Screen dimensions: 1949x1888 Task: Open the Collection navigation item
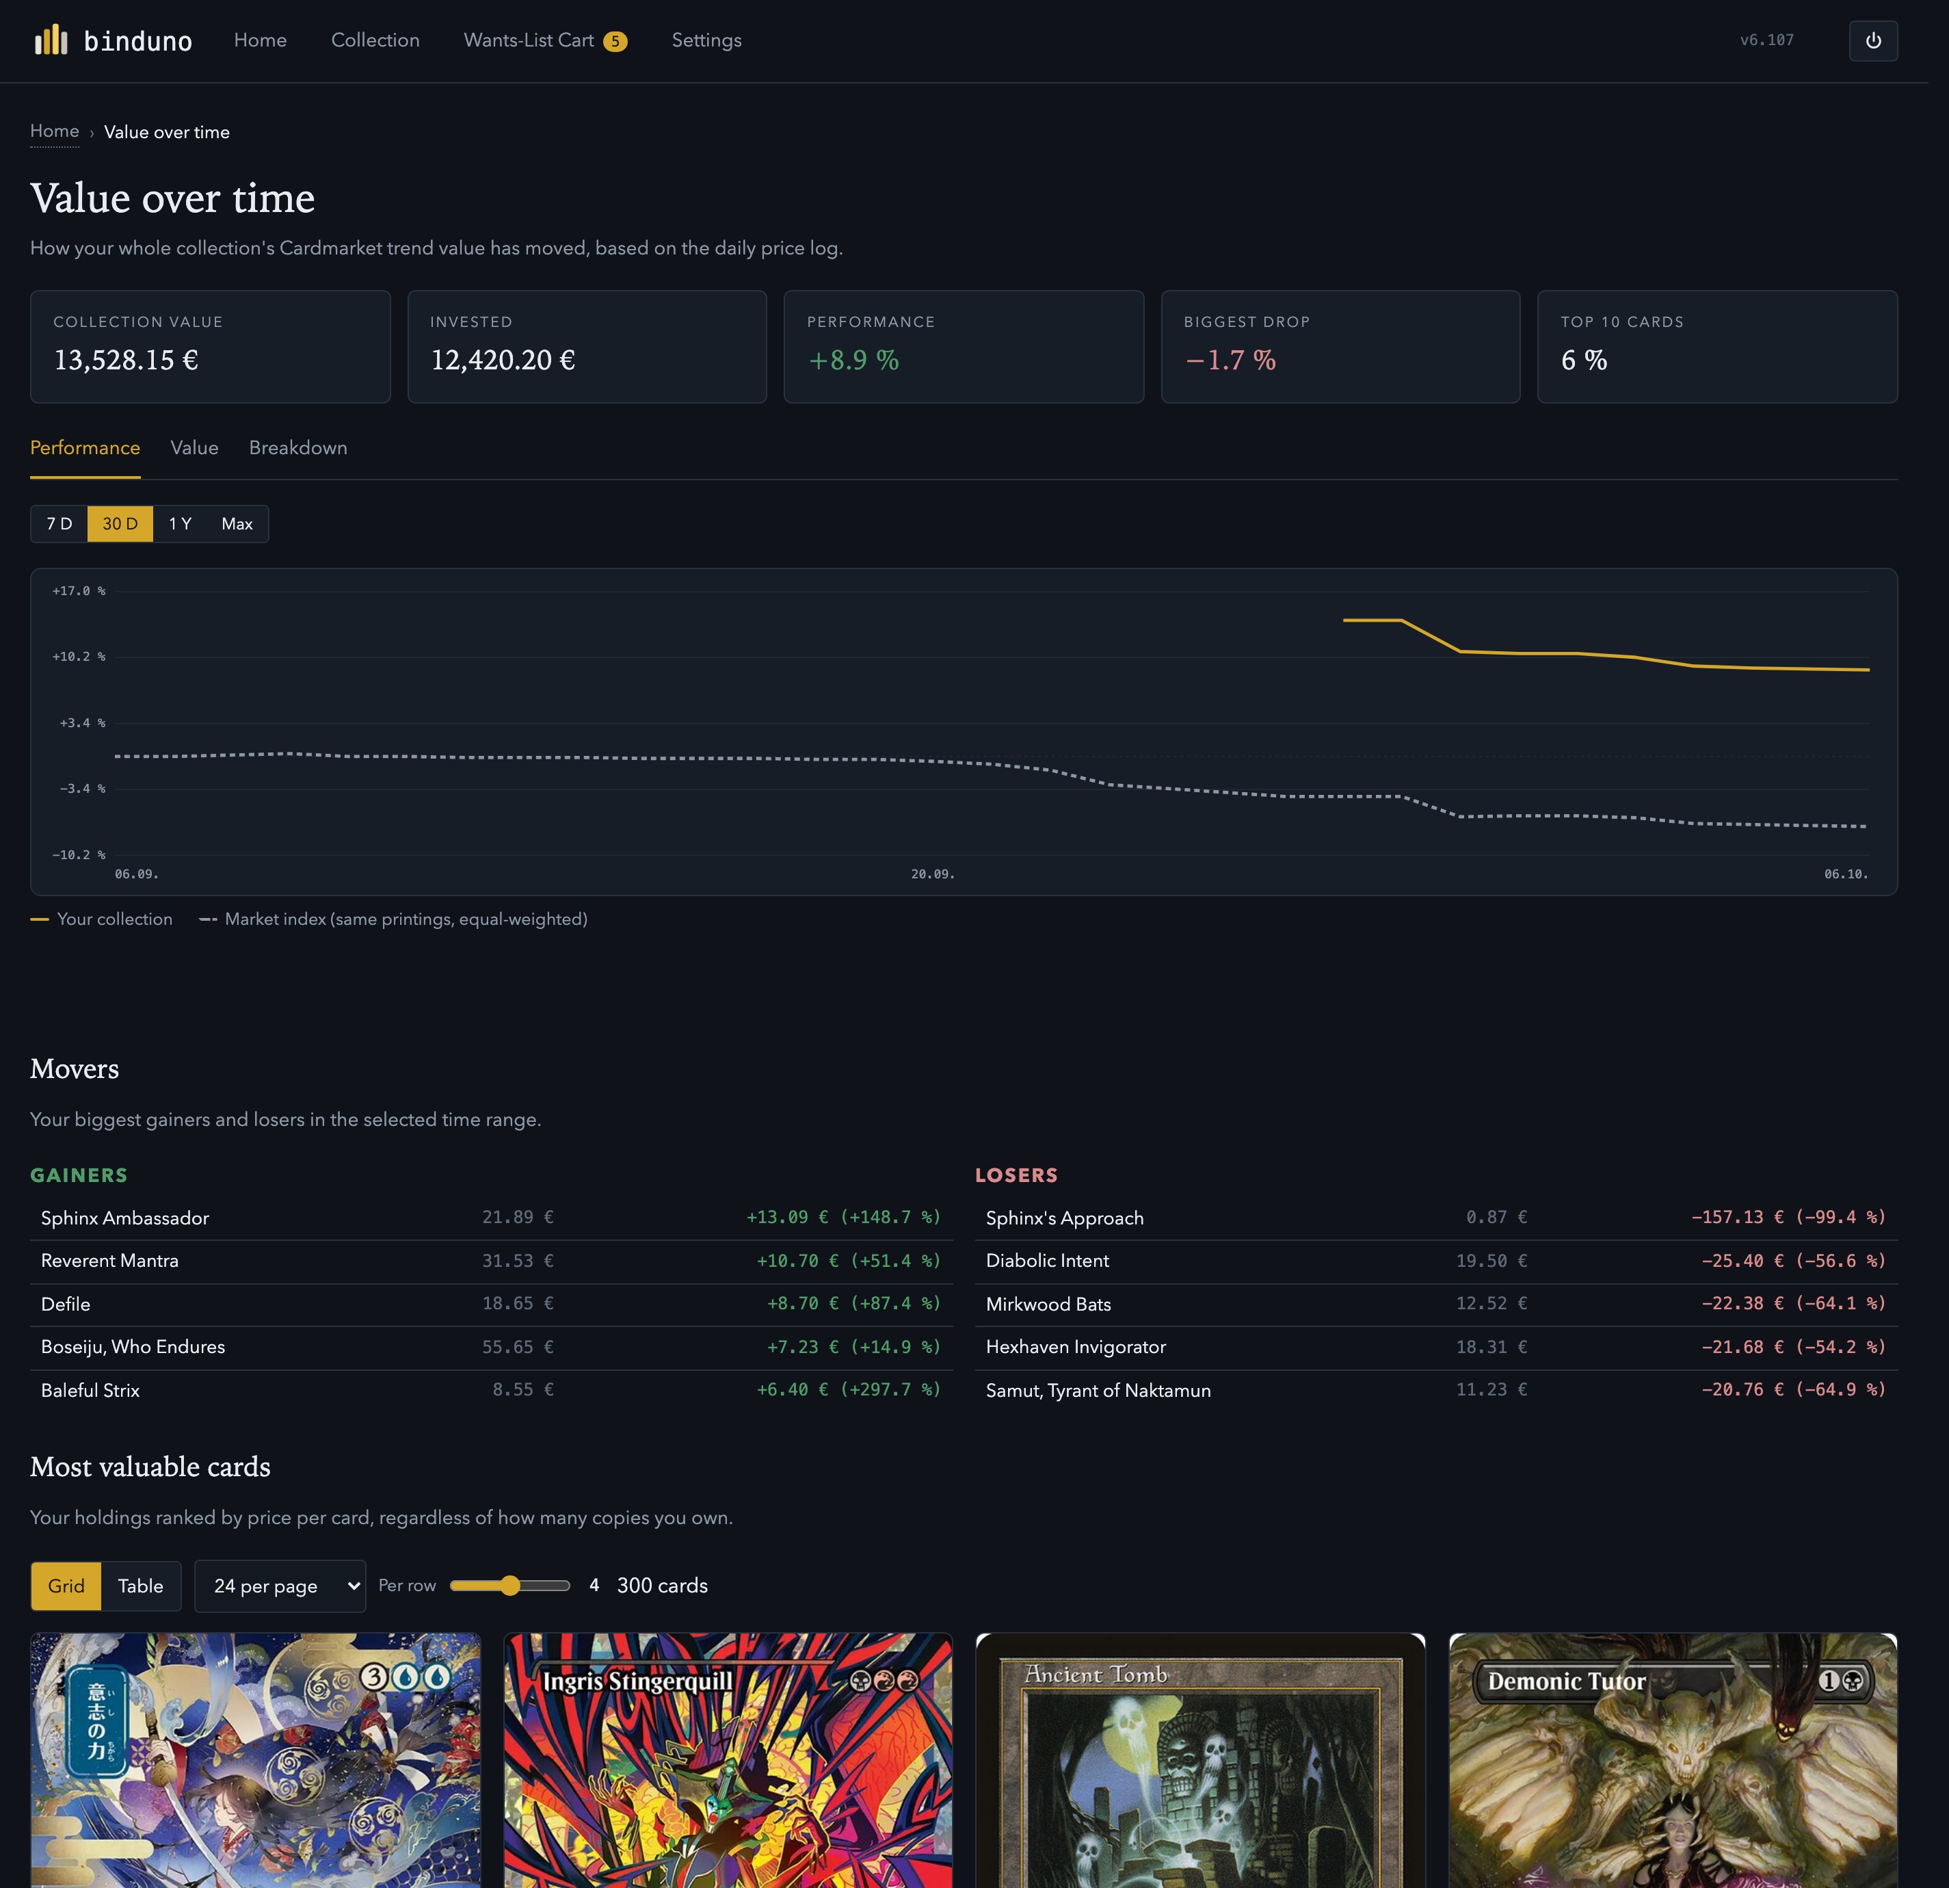click(x=375, y=40)
